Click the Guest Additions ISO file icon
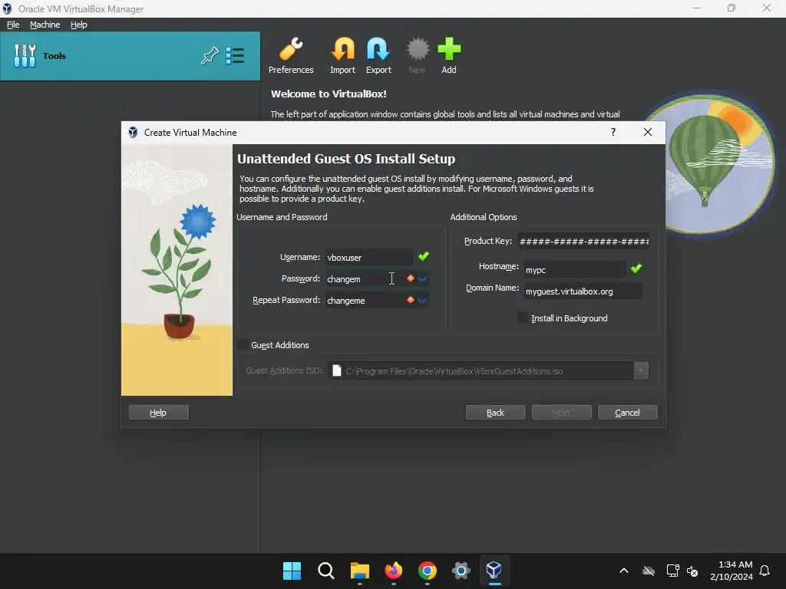 coord(337,370)
